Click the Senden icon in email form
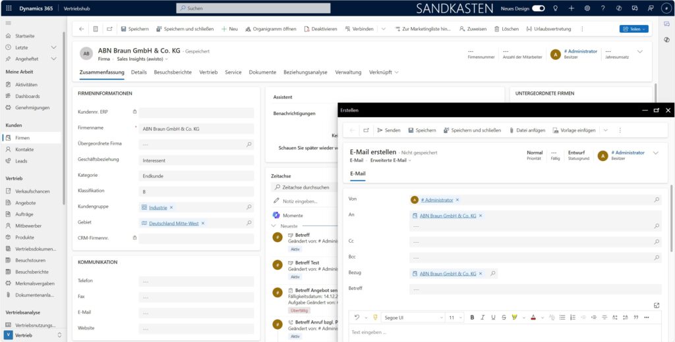The height and width of the screenshot is (342, 675). [x=380, y=130]
